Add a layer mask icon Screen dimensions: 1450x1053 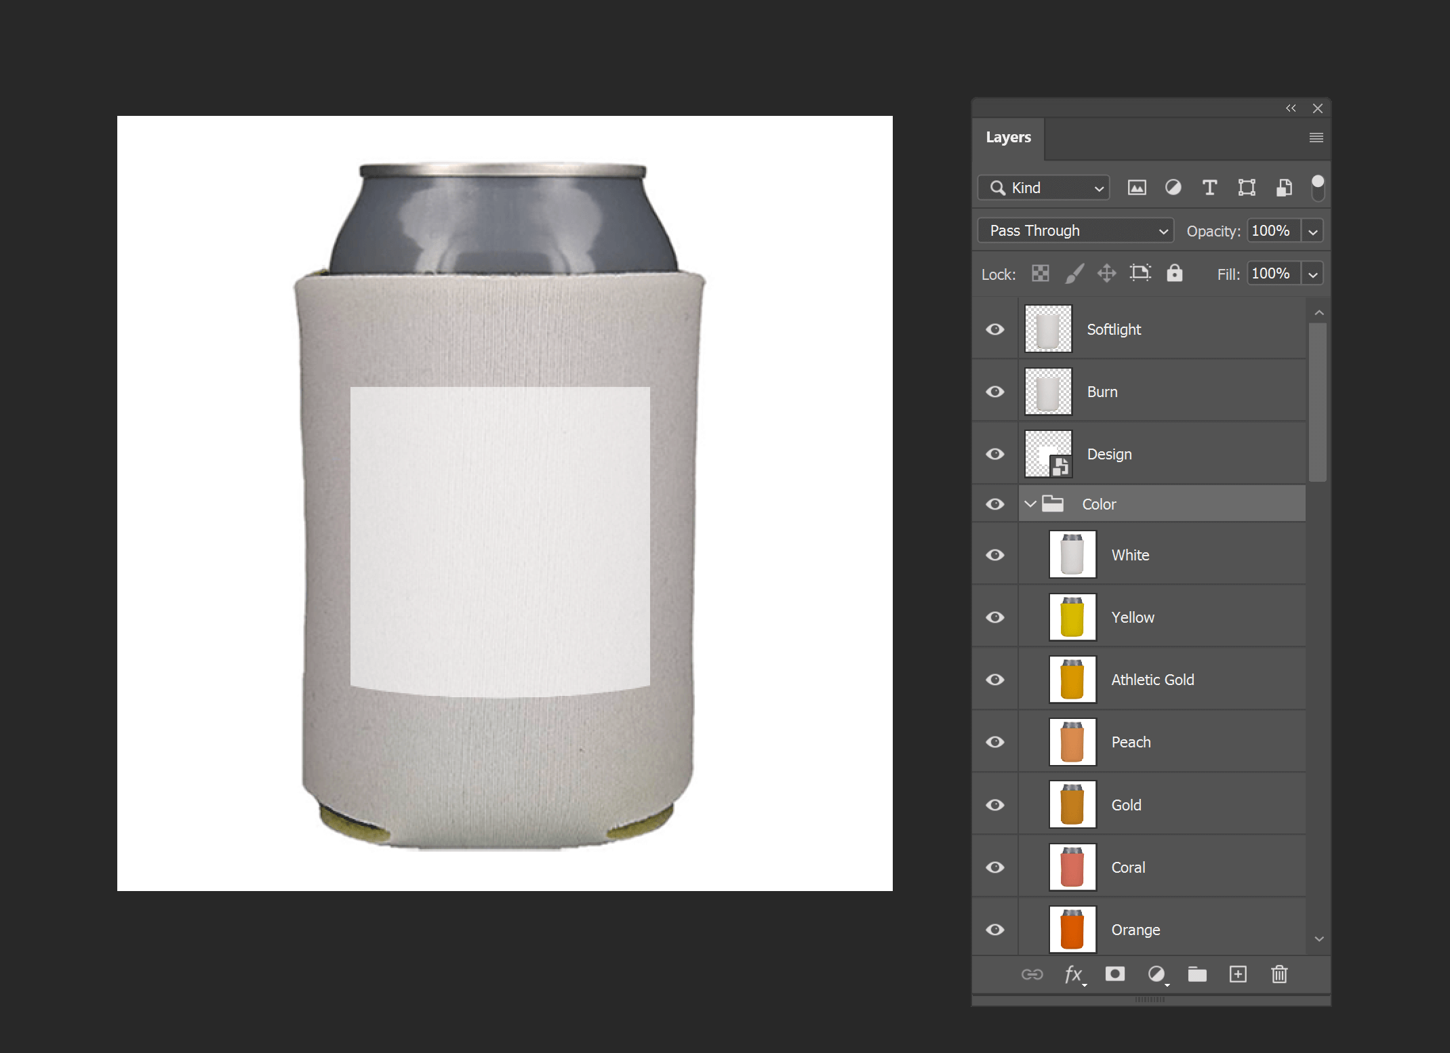coord(1114,974)
